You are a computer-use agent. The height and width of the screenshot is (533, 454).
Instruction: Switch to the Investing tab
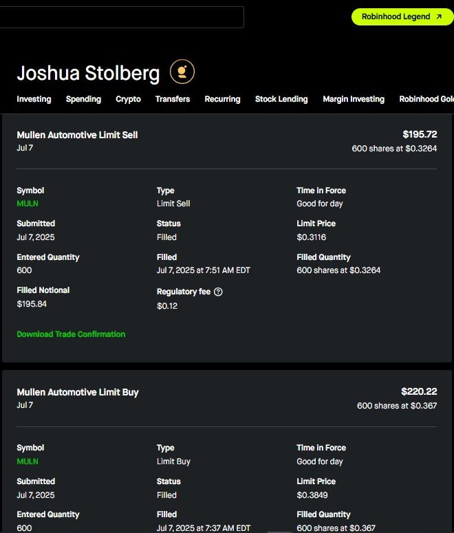tap(34, 99)
